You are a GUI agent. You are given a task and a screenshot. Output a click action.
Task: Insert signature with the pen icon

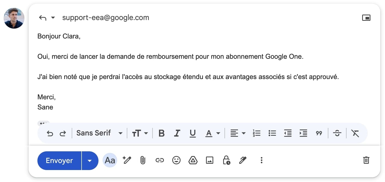pyautogui.click(x=243, y=160)
